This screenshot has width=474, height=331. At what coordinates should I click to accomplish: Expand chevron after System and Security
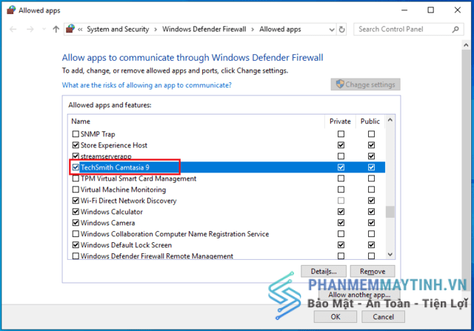pyautogui.click(x=156, y=30)
